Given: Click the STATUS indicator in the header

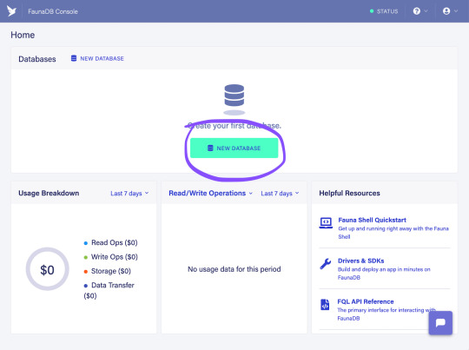Looking at the screenshot, I should pyautogui.click(x=384, y=11).
